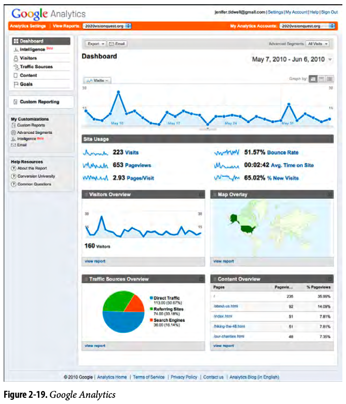Open the All Visits segments dropdown
Screen dimensions: 346x404
pyautogui.click(x=317, y=44)
